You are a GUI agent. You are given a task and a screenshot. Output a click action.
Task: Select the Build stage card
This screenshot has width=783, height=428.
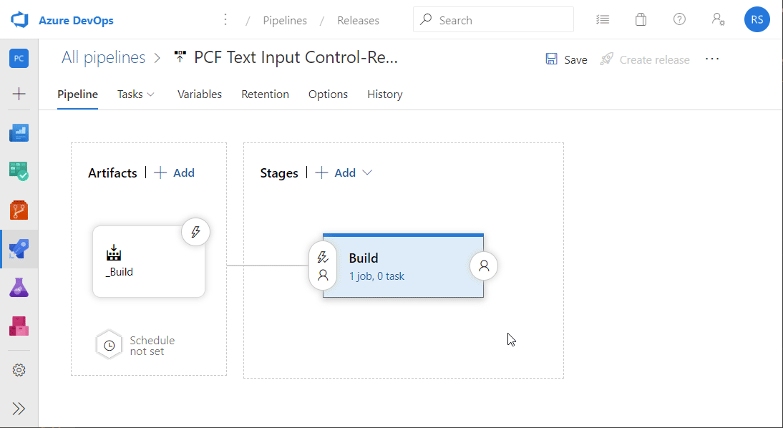click(403, 266)
